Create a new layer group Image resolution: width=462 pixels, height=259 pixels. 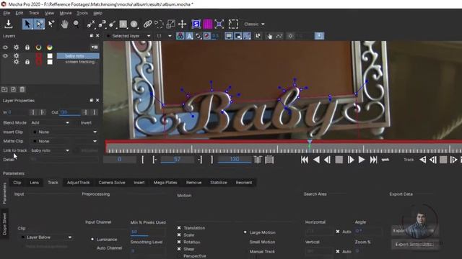4,89
